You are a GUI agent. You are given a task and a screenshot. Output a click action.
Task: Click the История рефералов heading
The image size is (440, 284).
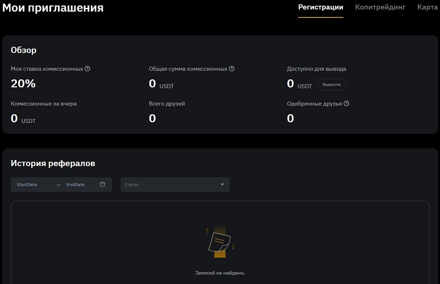tap(53, 163)
